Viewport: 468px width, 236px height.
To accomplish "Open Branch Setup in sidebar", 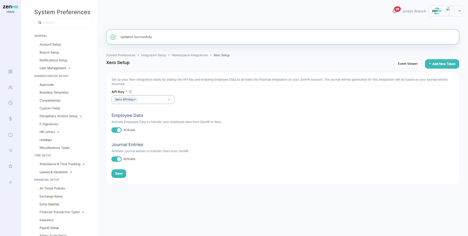I will [x=49, y=53].
